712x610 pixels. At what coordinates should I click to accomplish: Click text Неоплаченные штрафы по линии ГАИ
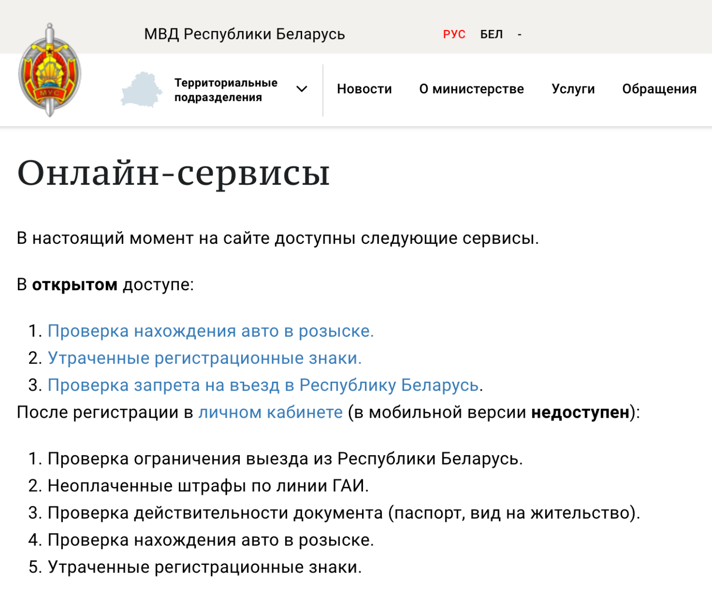tap(208, 486)
